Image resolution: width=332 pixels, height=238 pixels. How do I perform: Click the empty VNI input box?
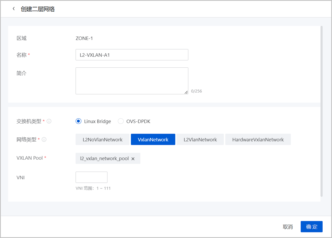click(91, 177)
